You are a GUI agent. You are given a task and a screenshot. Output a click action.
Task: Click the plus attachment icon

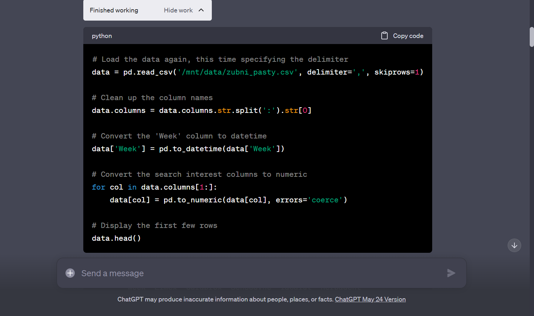click(70, 273)
